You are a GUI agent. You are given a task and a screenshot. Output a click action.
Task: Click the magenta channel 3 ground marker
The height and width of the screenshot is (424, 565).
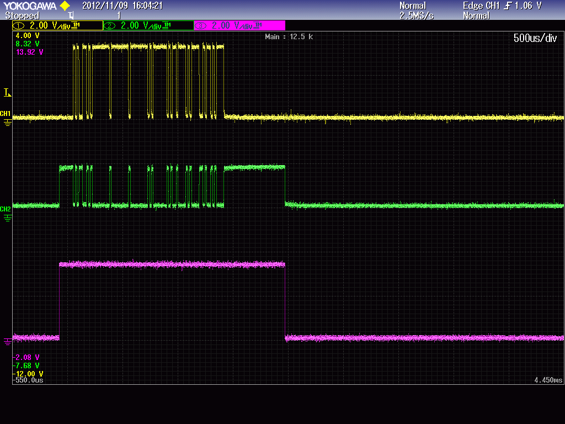click(7, 341)
